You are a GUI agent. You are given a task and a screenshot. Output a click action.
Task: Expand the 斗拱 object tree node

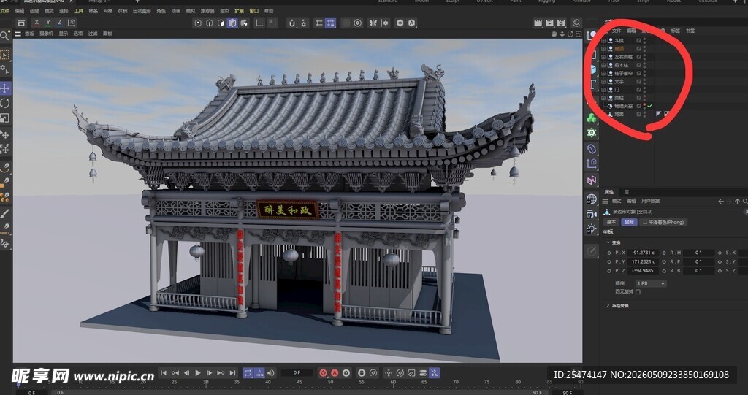tap(603, 41)
